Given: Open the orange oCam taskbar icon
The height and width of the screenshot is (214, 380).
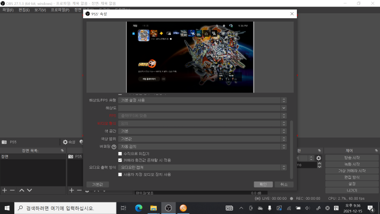Looking at the screenshot, I should [x=183, y=208].
